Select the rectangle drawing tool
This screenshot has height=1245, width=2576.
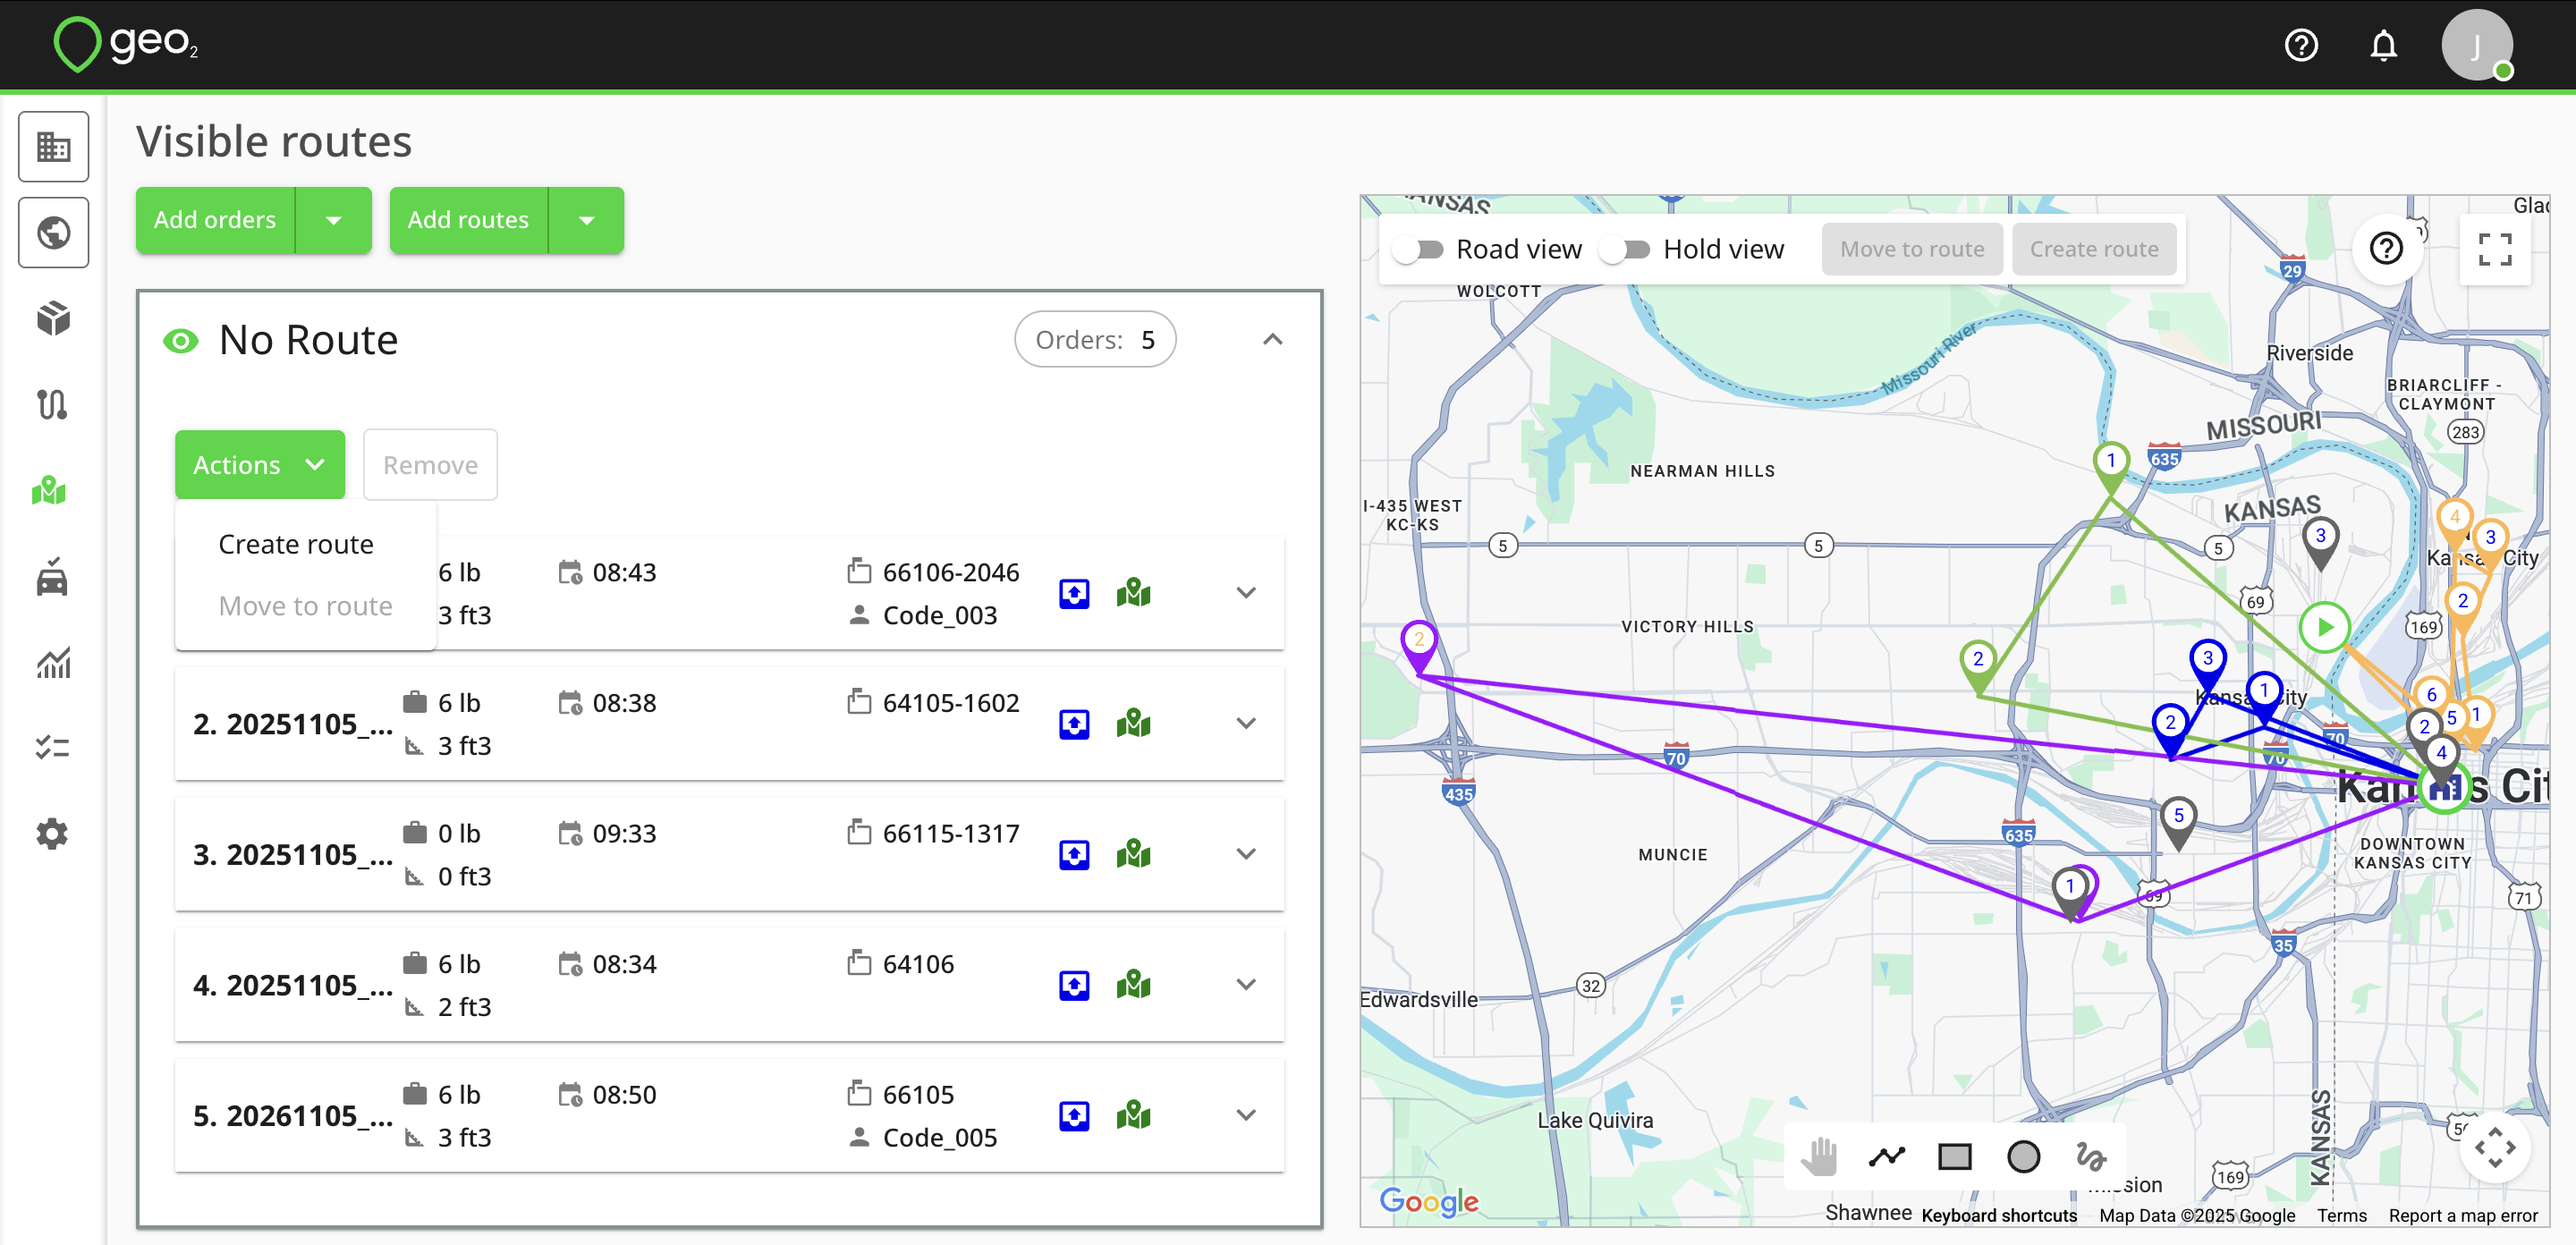coord(1955,1157)
